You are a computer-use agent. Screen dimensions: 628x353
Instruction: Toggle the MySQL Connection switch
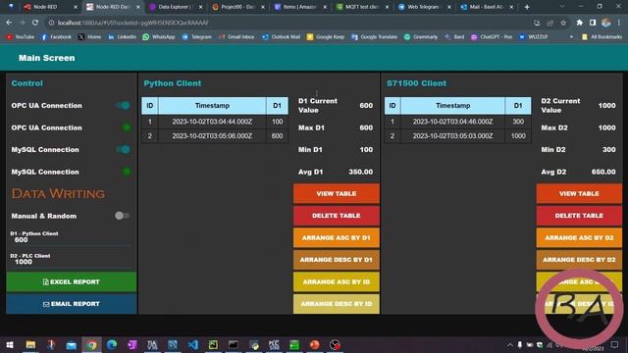click(x=123, y=149)
